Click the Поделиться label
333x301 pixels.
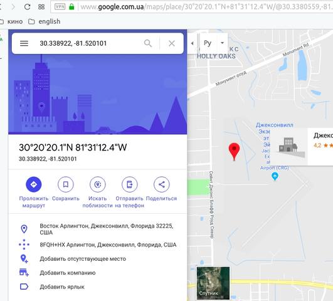(x=161, y=198)
